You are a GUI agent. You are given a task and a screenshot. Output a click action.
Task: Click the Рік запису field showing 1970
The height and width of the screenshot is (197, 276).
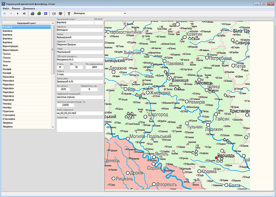[x=63, y=89]
